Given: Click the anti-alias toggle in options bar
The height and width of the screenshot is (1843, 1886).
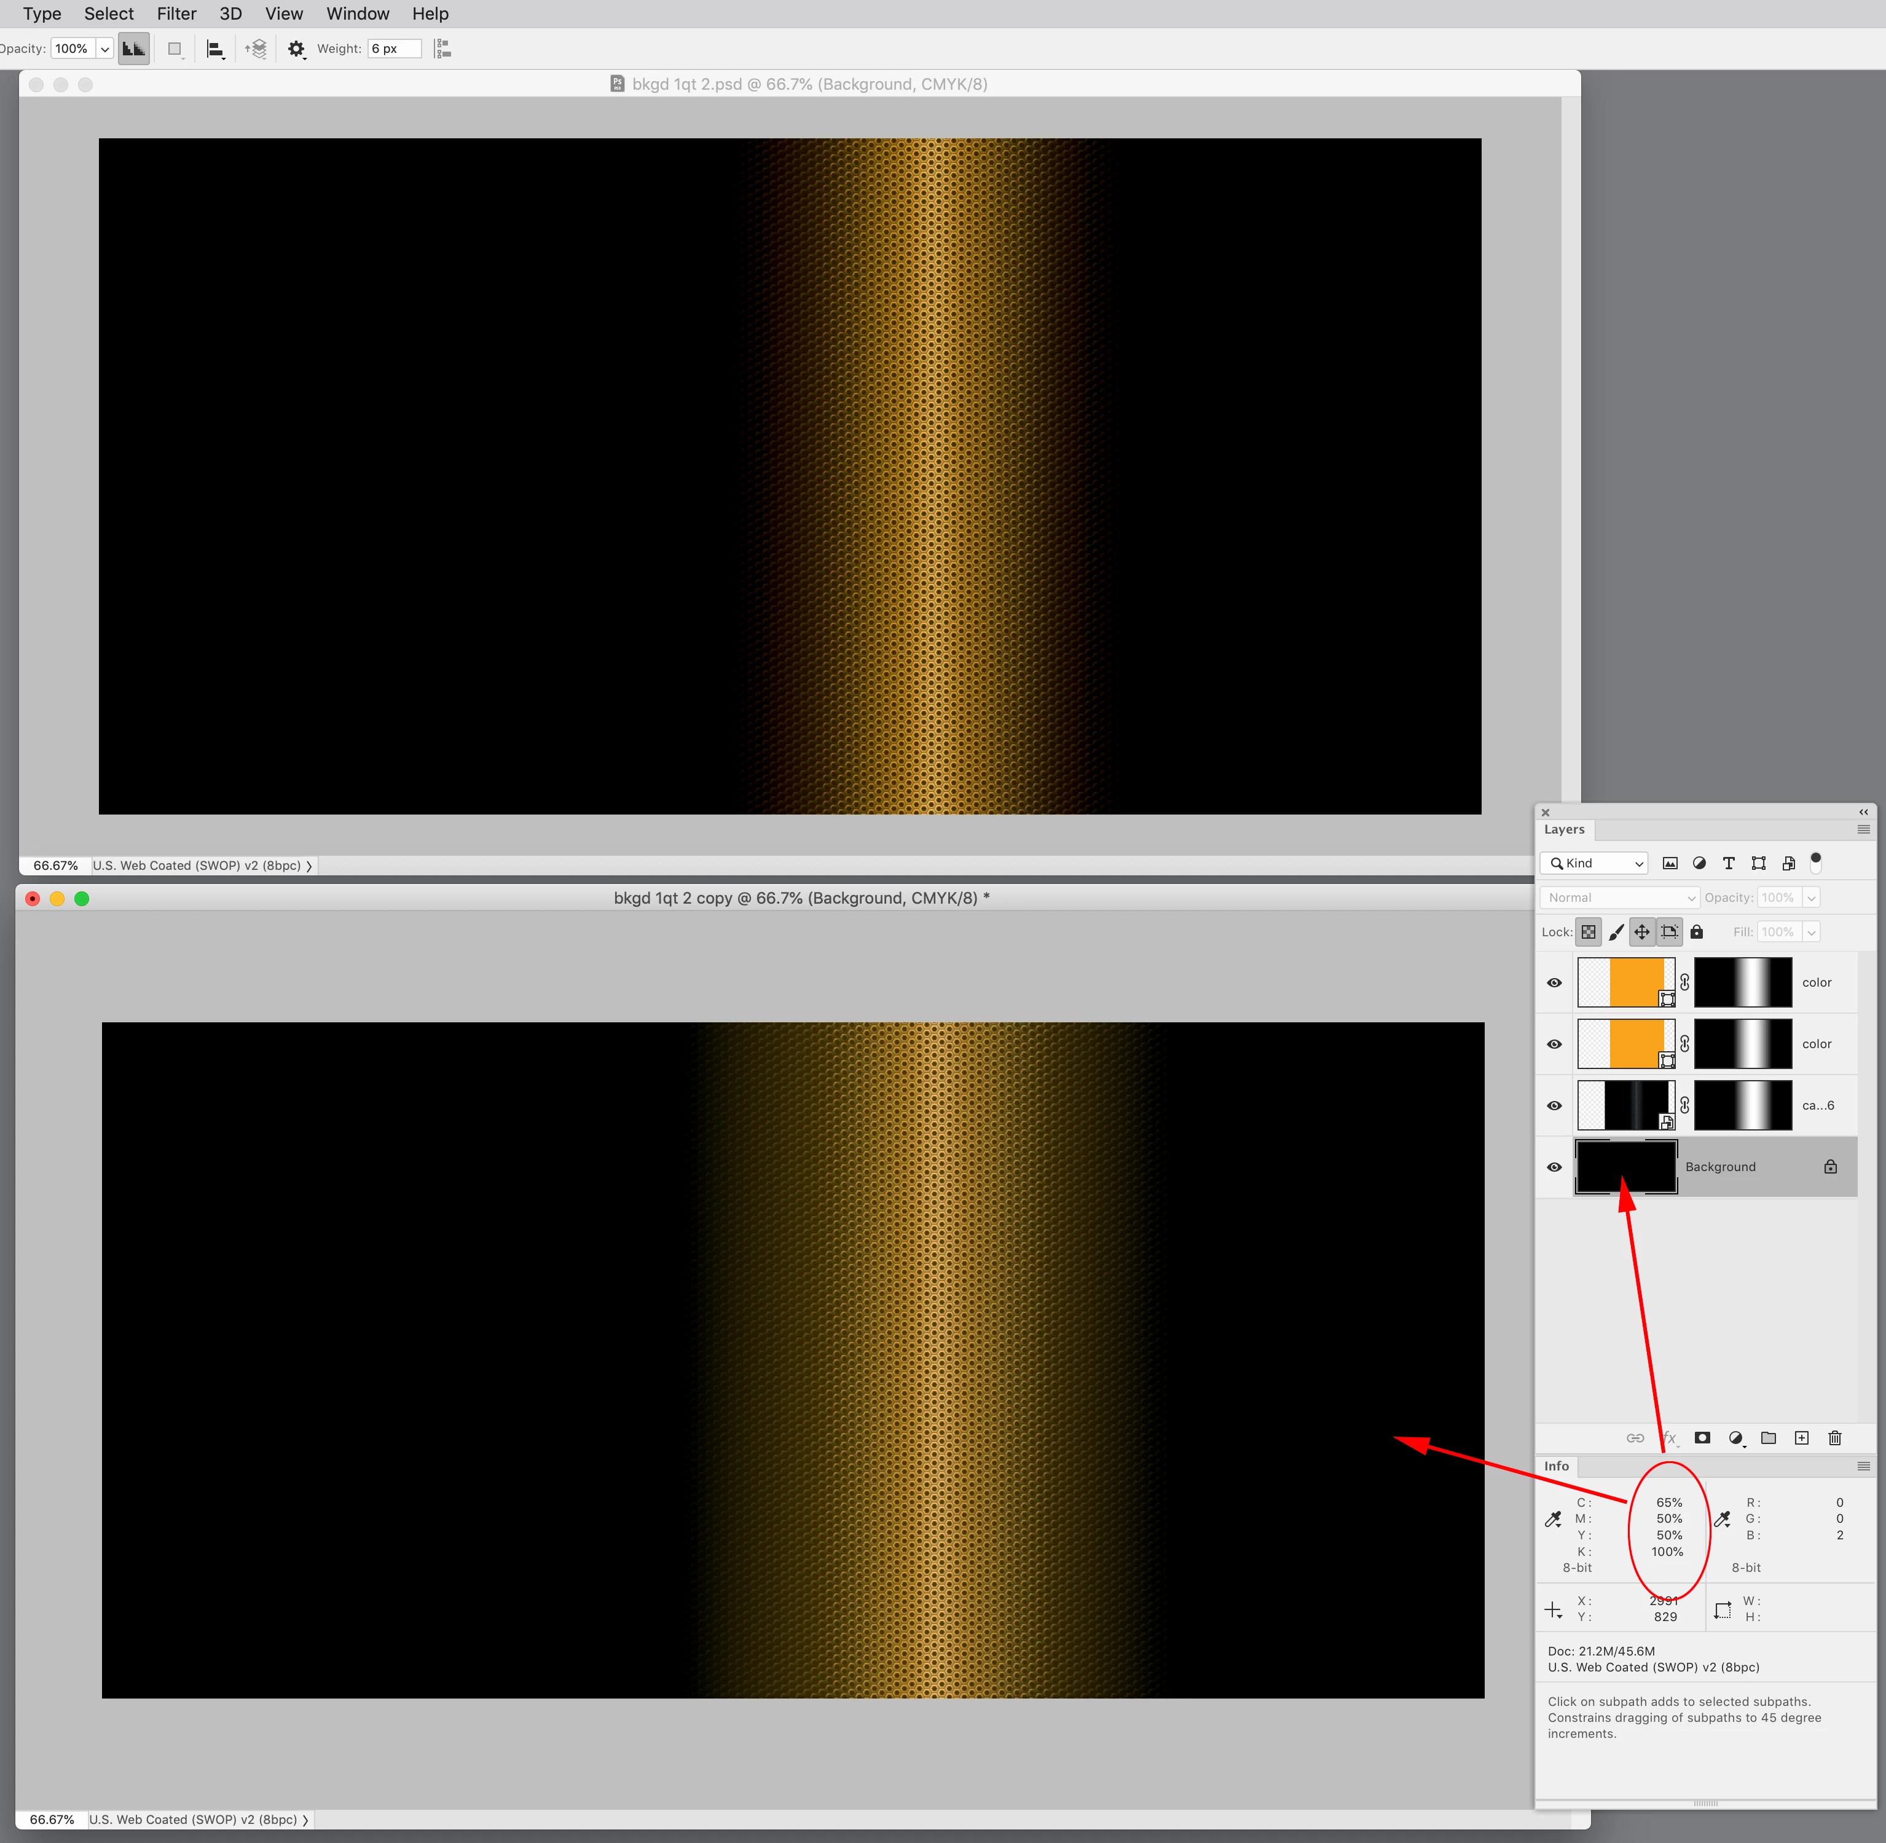Looking at the screenshot, I should (x=133, y=49).
